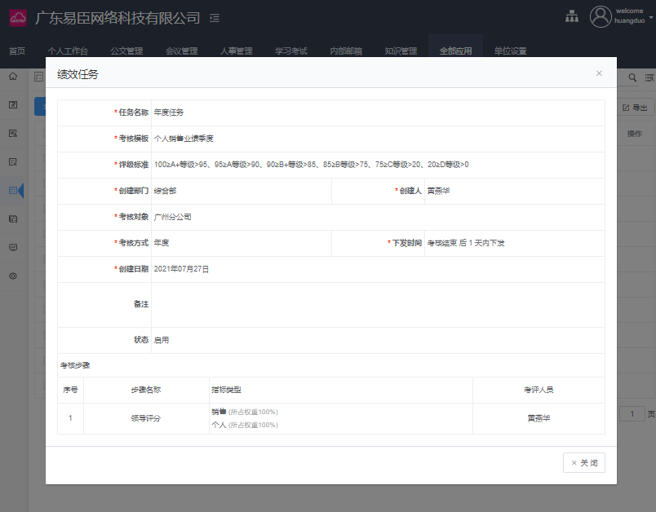Click the home icon in left sidebar

pyautogui.click(x=13, y=77)
